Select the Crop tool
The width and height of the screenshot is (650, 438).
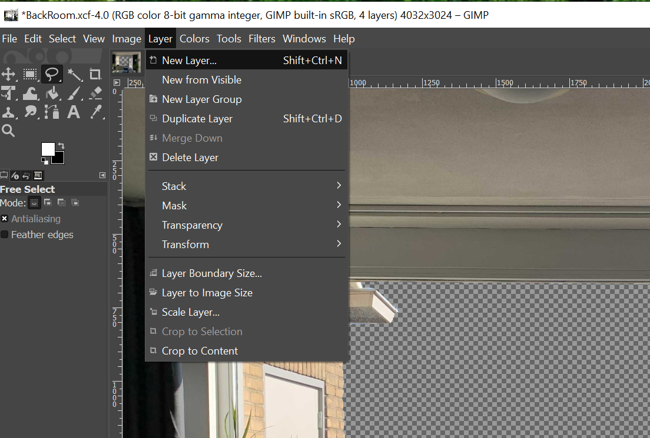point(95,74)
